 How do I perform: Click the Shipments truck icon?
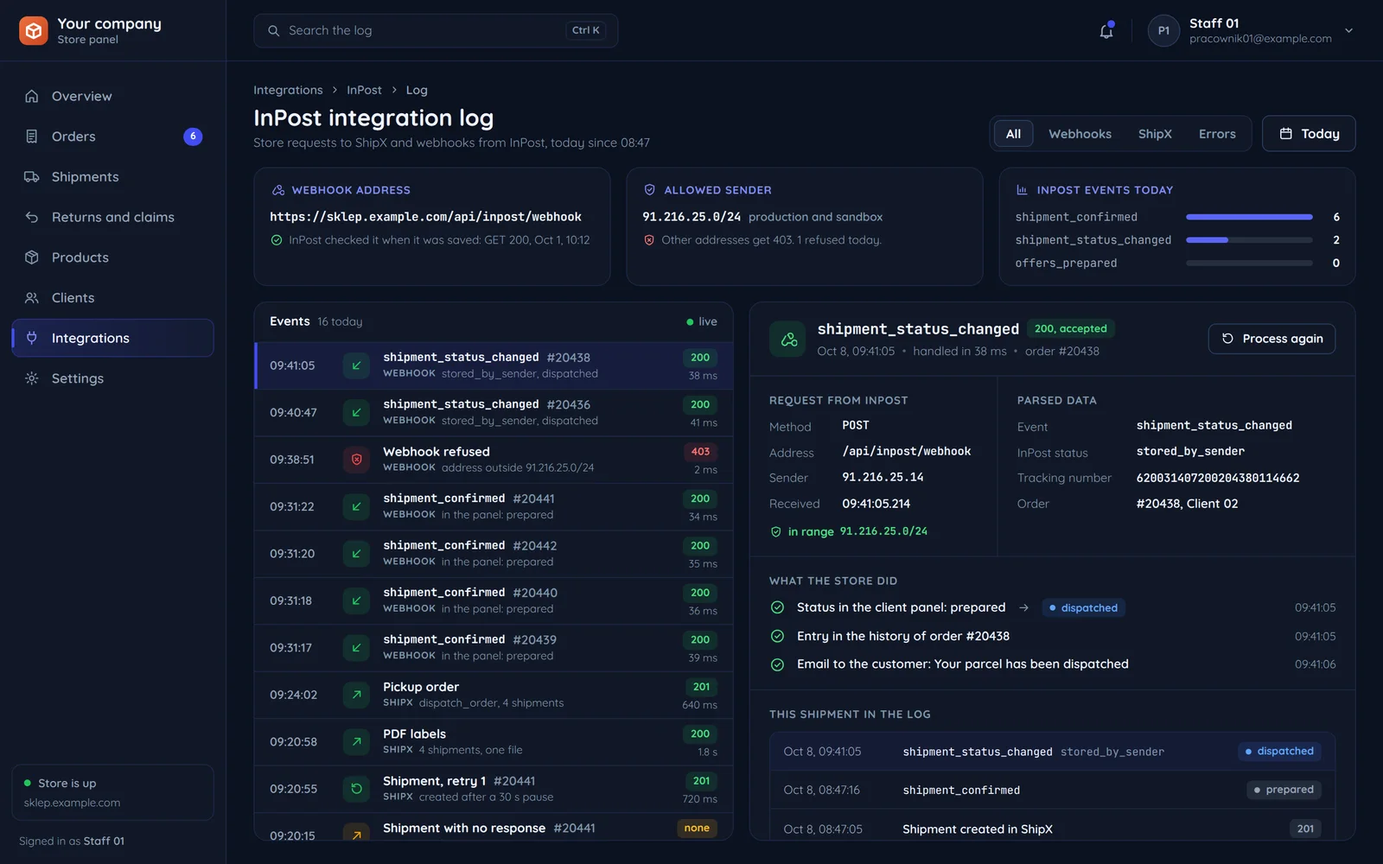[x=32, y=177]
